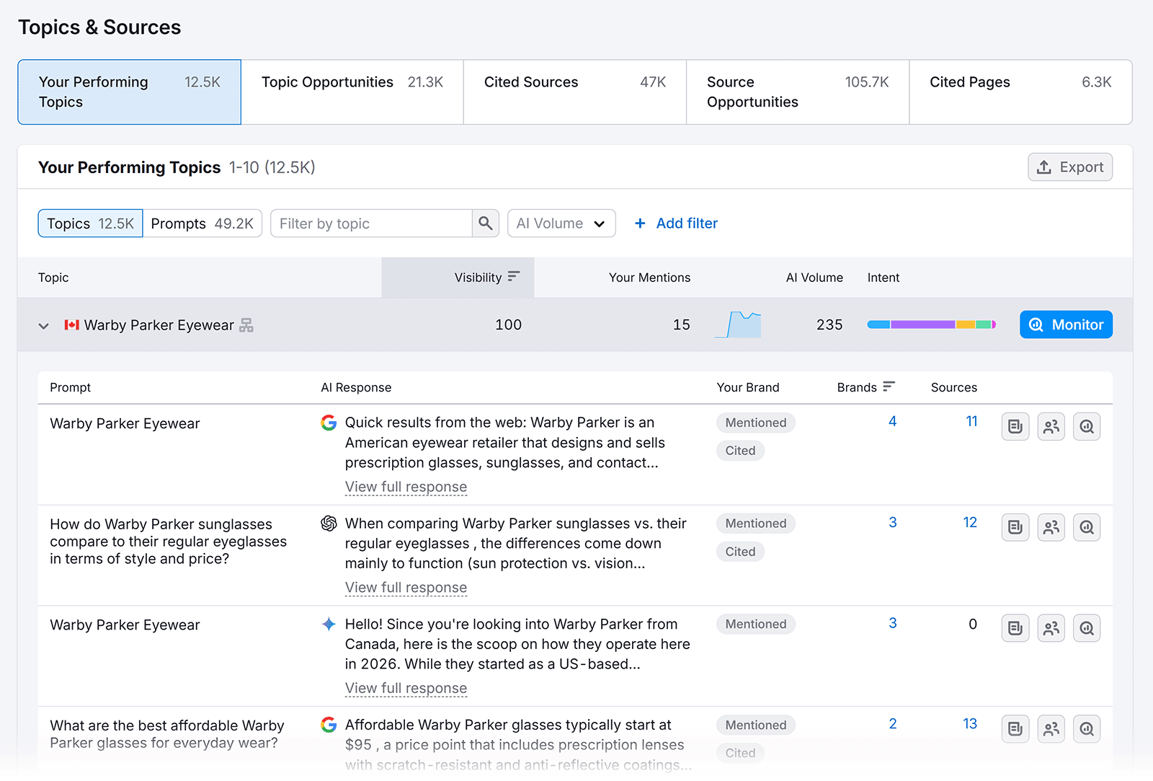The image size is (1153, 781).
Task: Click sources count 11 in first row
Action: click(971, 421)
